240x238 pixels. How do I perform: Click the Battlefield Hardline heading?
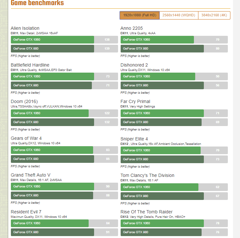[30, 65]
